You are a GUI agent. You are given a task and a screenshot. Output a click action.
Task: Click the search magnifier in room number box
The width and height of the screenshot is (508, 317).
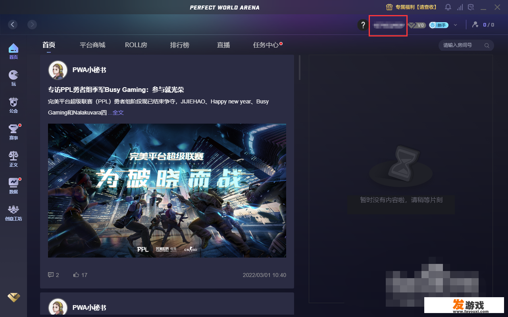tap(487, 46)
